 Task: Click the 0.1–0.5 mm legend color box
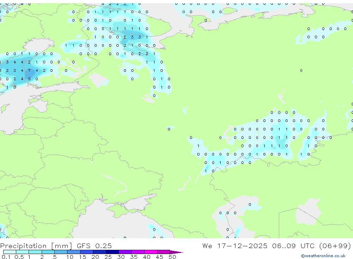click(10, 252)
